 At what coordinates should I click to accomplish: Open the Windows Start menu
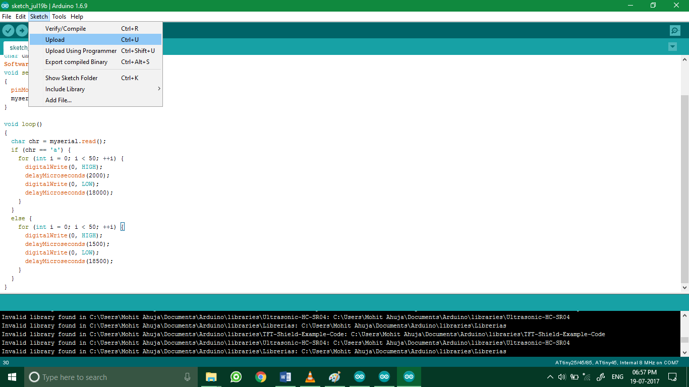point(12,377)
